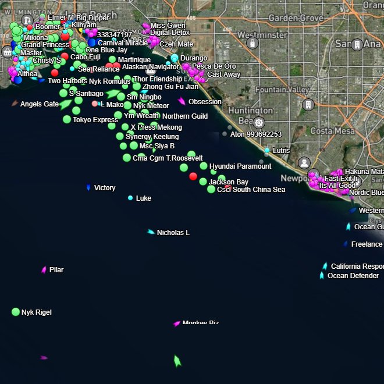Click the magenta Pilar vessel arrow
Screen dimensions: 384x384
click(x=44, y=269)
